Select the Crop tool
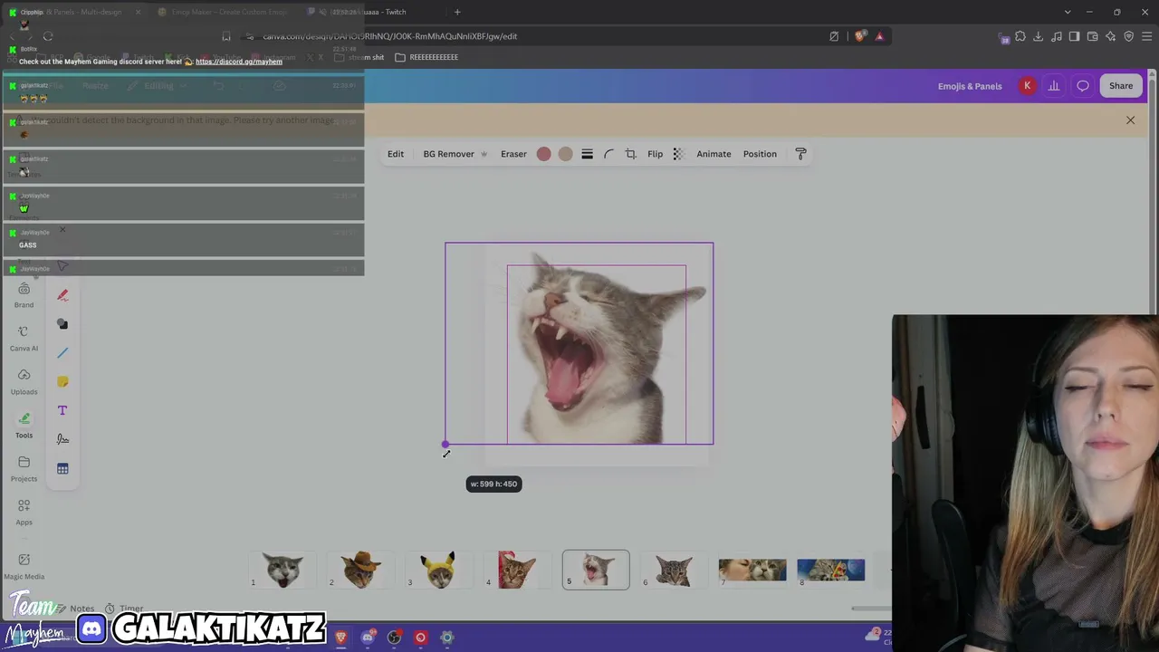This screenshot has width=1159, height=652. (x=630, y=154)
